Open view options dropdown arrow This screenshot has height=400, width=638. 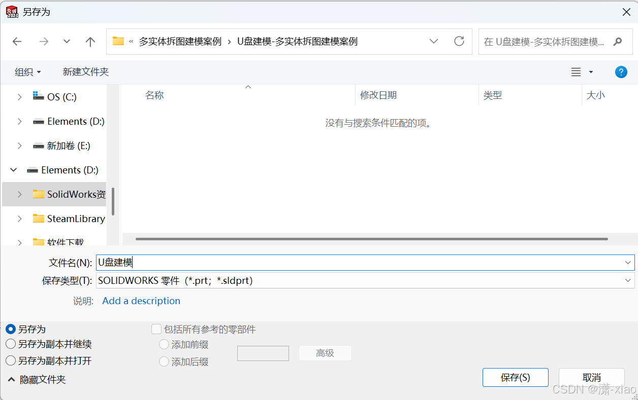click(591, 72)
